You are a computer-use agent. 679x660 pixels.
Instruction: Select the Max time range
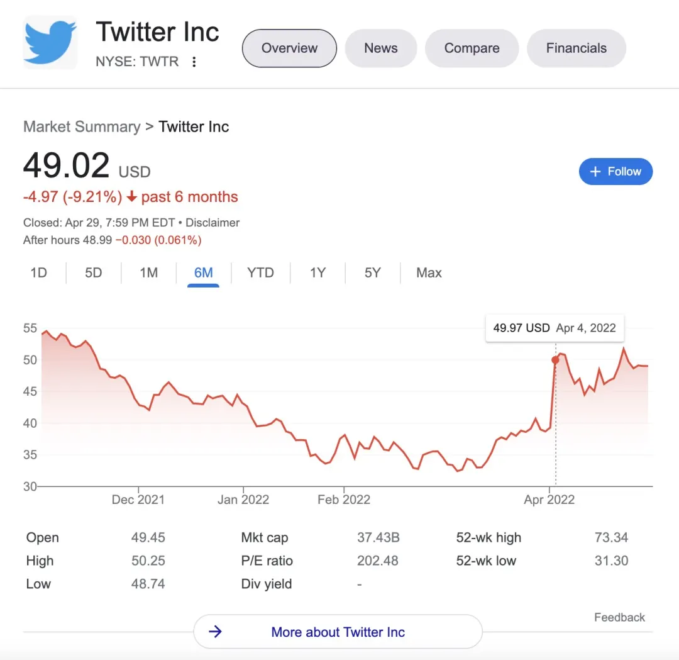point(429,272)
